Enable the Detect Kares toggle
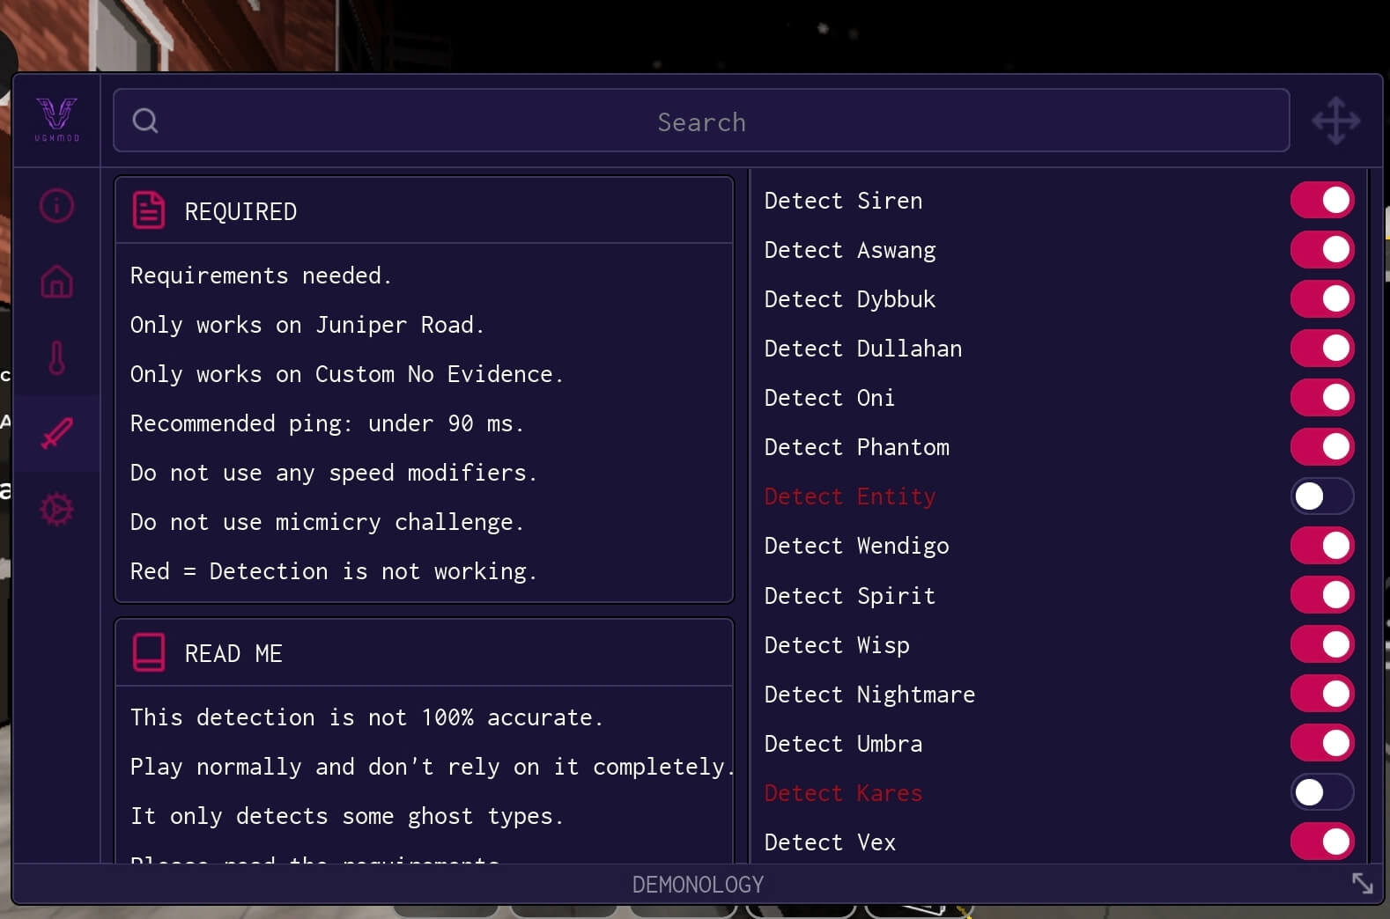This screenshot has width=1390, height=919. [1322, 791]
